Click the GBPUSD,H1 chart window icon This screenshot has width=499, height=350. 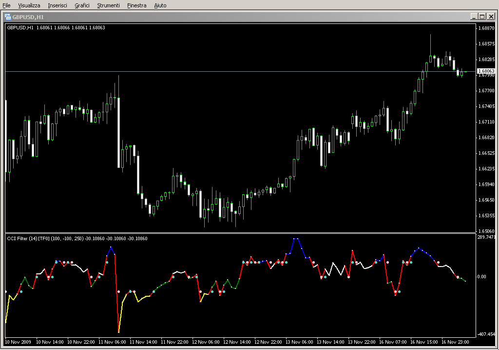click(x=8, y=17)
